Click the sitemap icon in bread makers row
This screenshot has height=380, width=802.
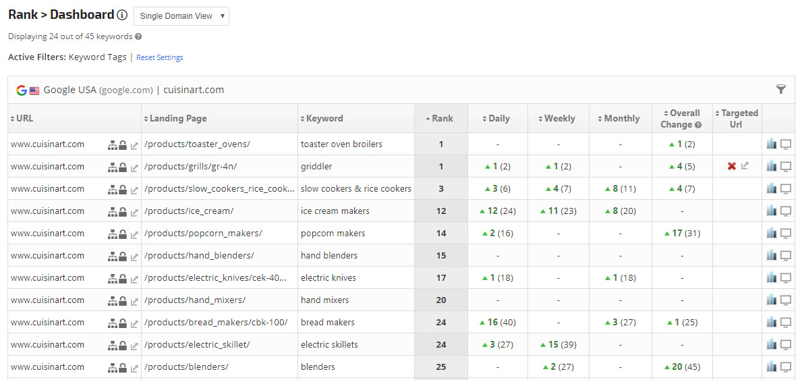(x=113, y=323)
